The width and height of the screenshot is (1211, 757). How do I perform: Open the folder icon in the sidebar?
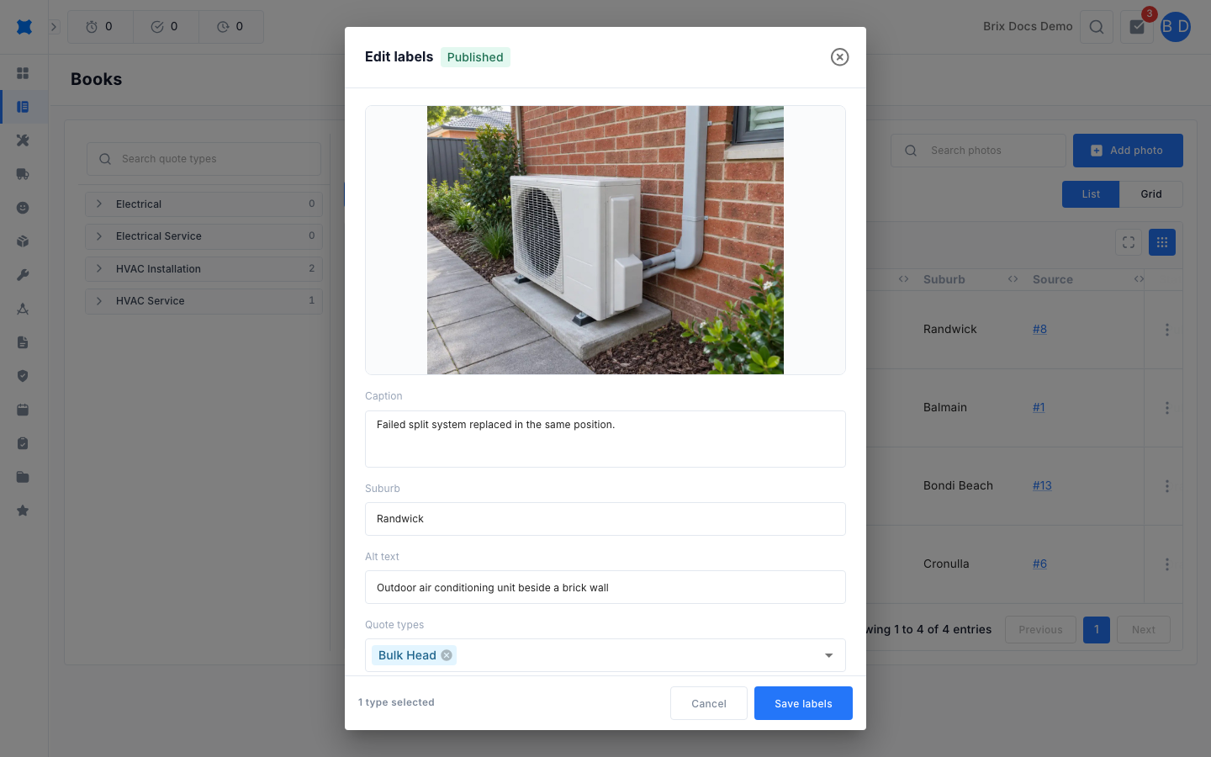point(23,477)
